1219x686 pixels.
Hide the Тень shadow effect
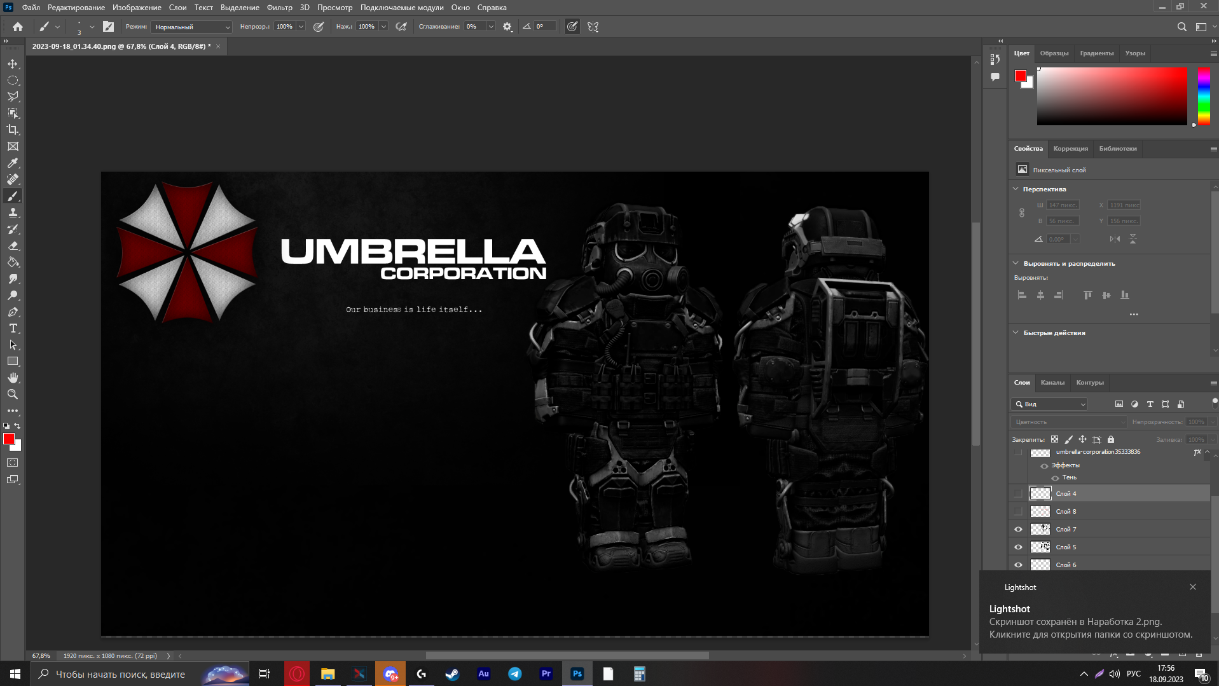[x=1056, y=478]
